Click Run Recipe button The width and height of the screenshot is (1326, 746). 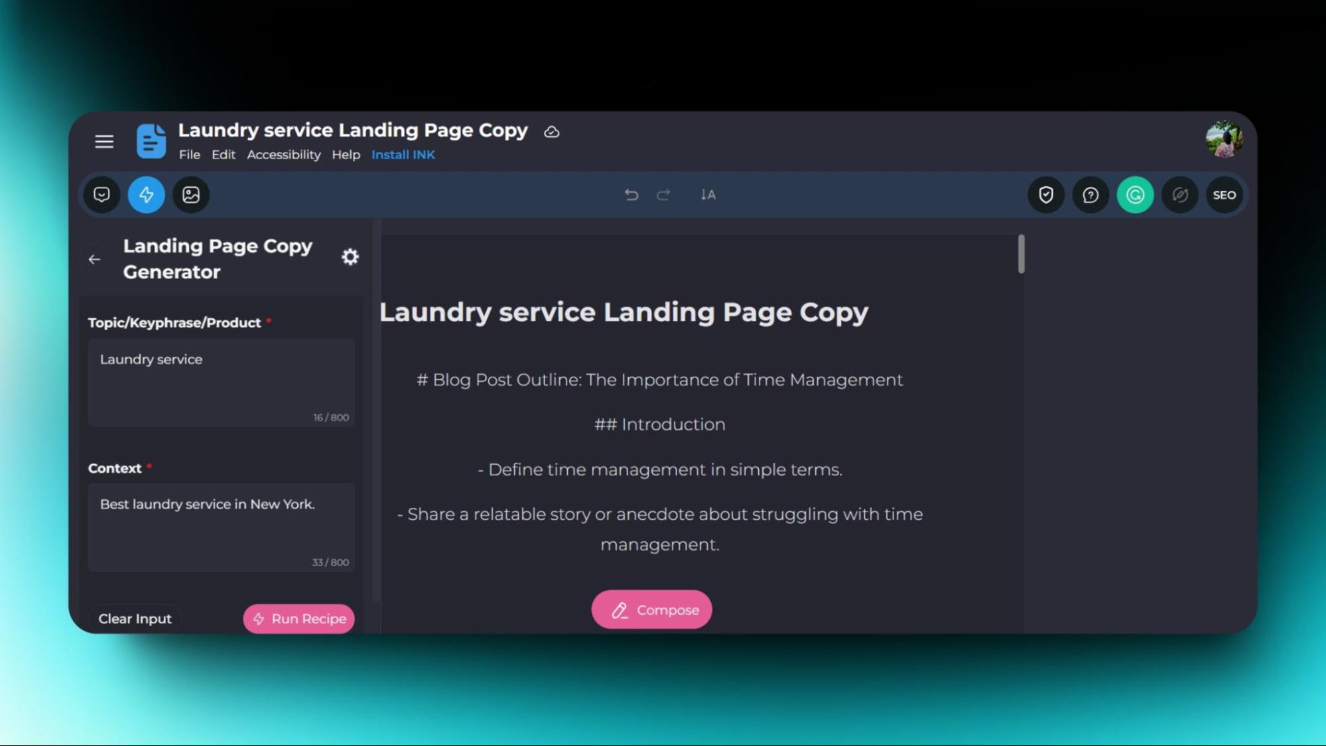point(298,619)
